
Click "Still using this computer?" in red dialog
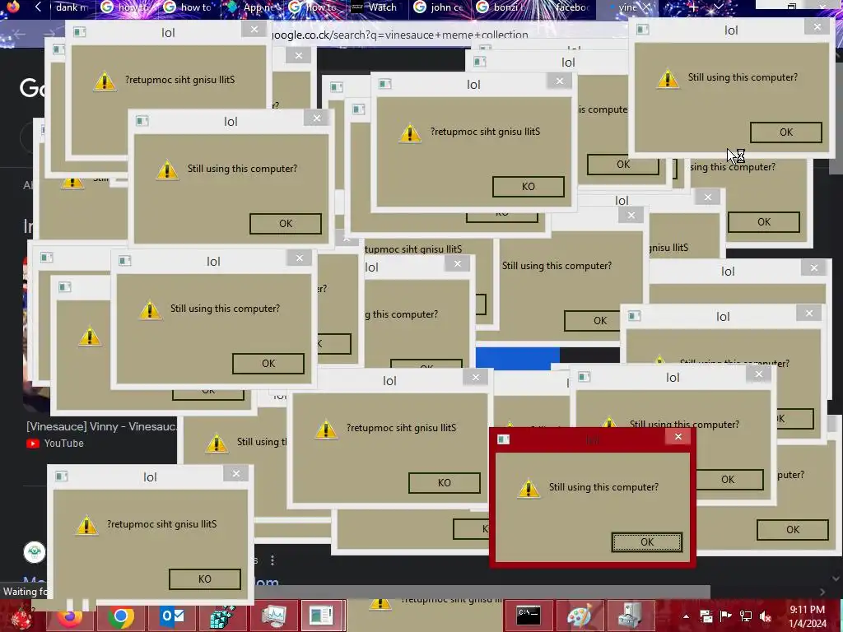[x=603, y=487]
